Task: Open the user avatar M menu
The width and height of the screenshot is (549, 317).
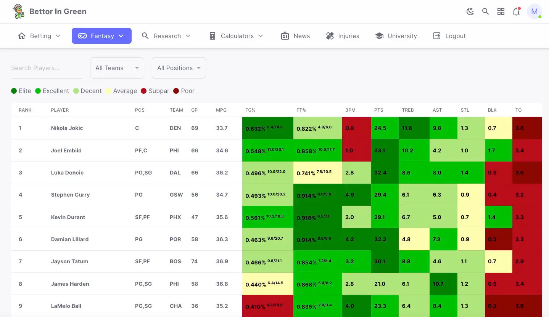Action: coord(535,11)
